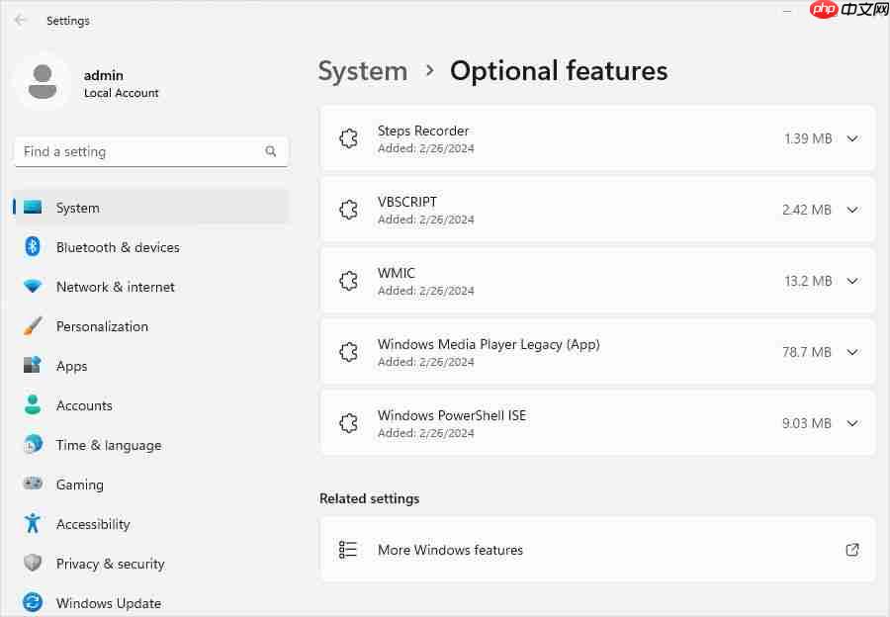This screenshot has width=890, height=617.
Task: Click the back arrow in Settings header
Action: click(x=21, y=20)
